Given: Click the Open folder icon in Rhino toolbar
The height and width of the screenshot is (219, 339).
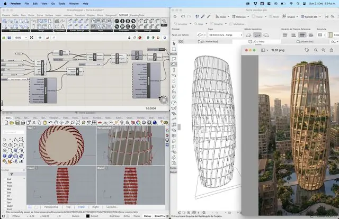Looking at the screenshot, I should pos(12,123).
